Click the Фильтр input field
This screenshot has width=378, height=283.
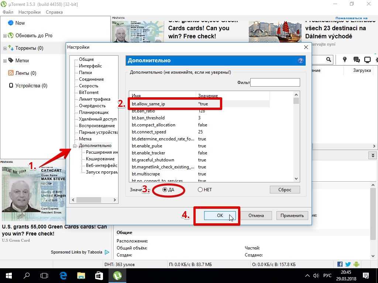pyautogui.click(x=275, y=83)
